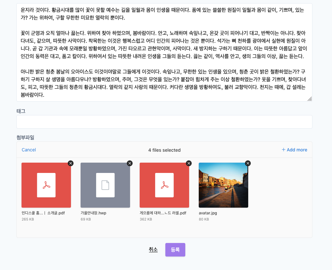Select the avatar.jpg image thumbnail
The height and width of the screenshot is (270, 332).
click(x=223, y=185)
